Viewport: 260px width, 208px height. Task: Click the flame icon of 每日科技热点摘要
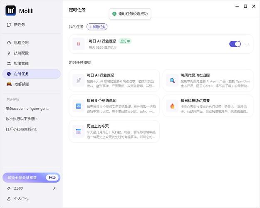point(172,106)
